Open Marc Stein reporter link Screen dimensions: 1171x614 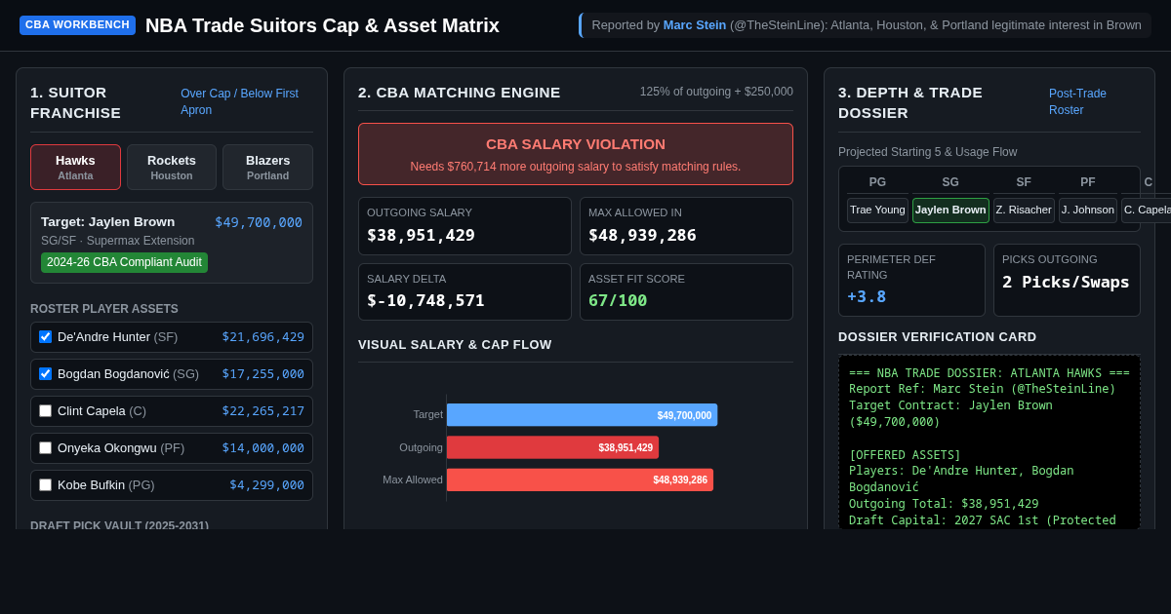coord(695,25)
